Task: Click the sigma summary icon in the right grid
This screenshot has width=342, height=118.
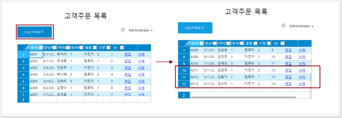Action: click(184, 95)
